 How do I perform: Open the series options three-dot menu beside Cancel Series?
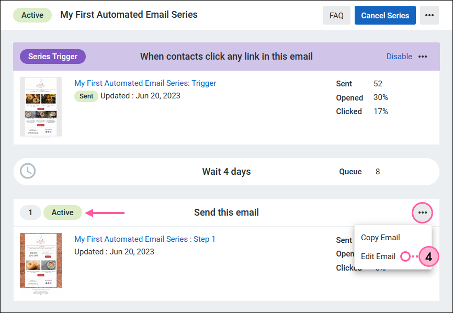(x=429, y=15)
